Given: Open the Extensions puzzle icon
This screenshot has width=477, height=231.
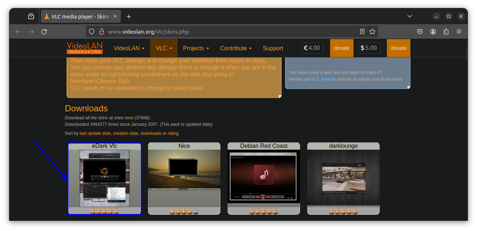Looking at the screenshot, I should (x=446, y=31).
